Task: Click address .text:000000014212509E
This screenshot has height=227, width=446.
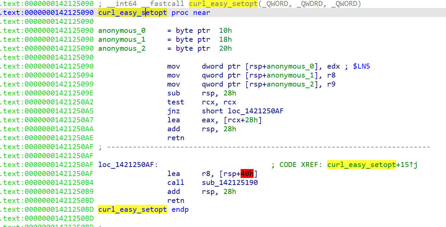Action: click(47, 93)
